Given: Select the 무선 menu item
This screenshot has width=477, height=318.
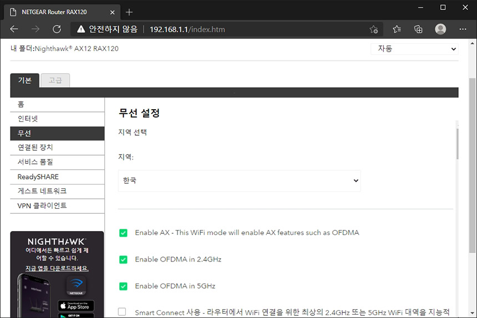Looking at the screenshot, I should [57, 134].
